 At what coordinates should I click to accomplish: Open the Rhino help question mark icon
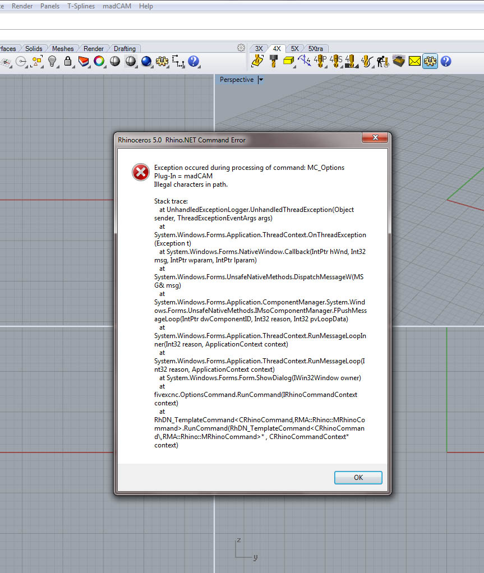[193, 62]
